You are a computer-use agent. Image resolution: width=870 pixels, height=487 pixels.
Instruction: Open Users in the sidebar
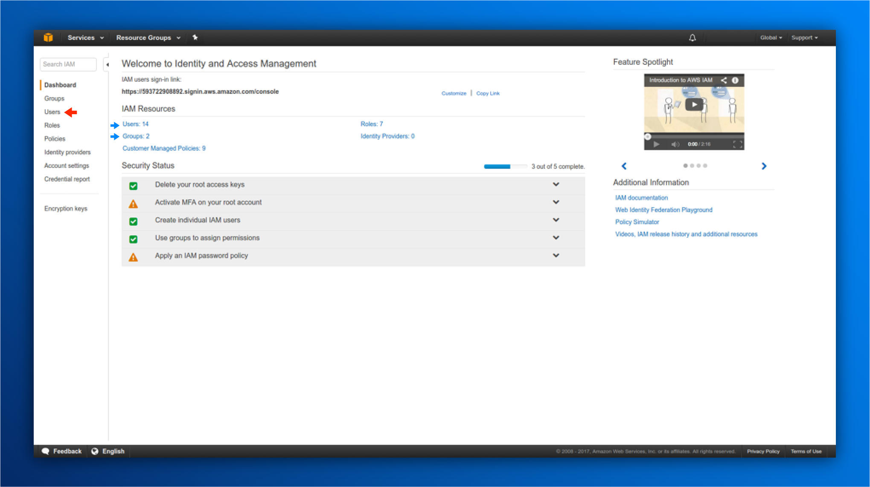52,112
